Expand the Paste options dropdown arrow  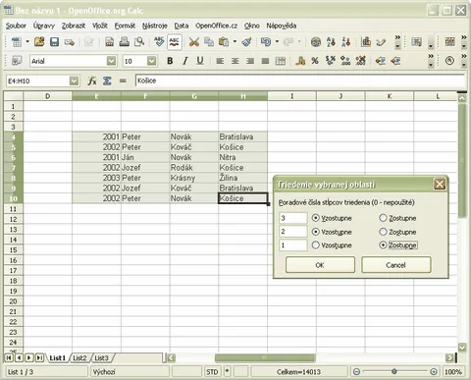click(235, 42)
